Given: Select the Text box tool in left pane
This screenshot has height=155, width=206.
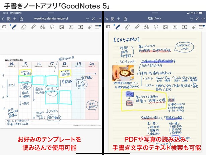Looking at the screenshot, I should [x=80, y=27].
